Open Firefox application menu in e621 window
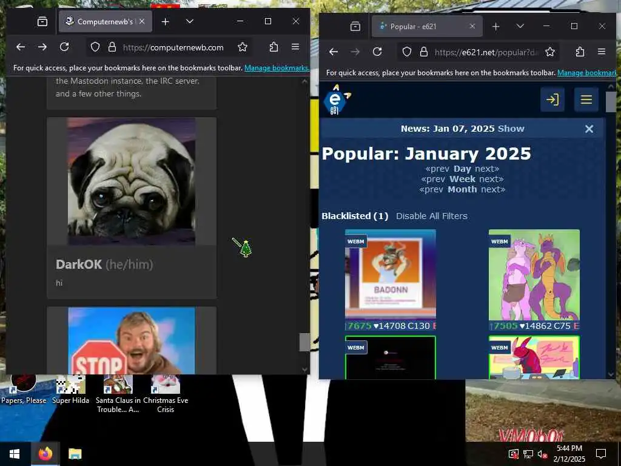This screenshot has width=621, height=466. [602, 52]
